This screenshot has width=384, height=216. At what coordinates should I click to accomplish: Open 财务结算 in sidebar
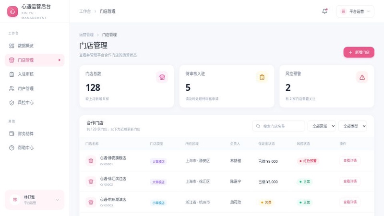[35, 133]
